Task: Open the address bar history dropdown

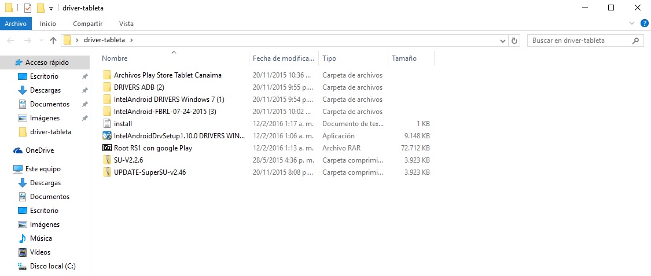Action: [503, 41]
